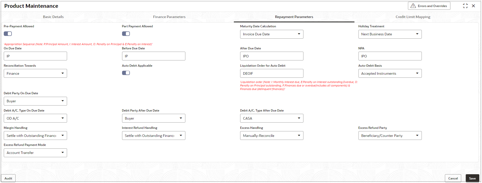This screenshot has width=482, height=183.
Task: Open the Maturity Date Calculation dropdown
Action: pos(272,34)
